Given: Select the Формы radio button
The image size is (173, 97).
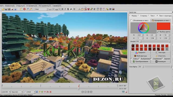Looking at the screenshot, I should pos(130,16).
